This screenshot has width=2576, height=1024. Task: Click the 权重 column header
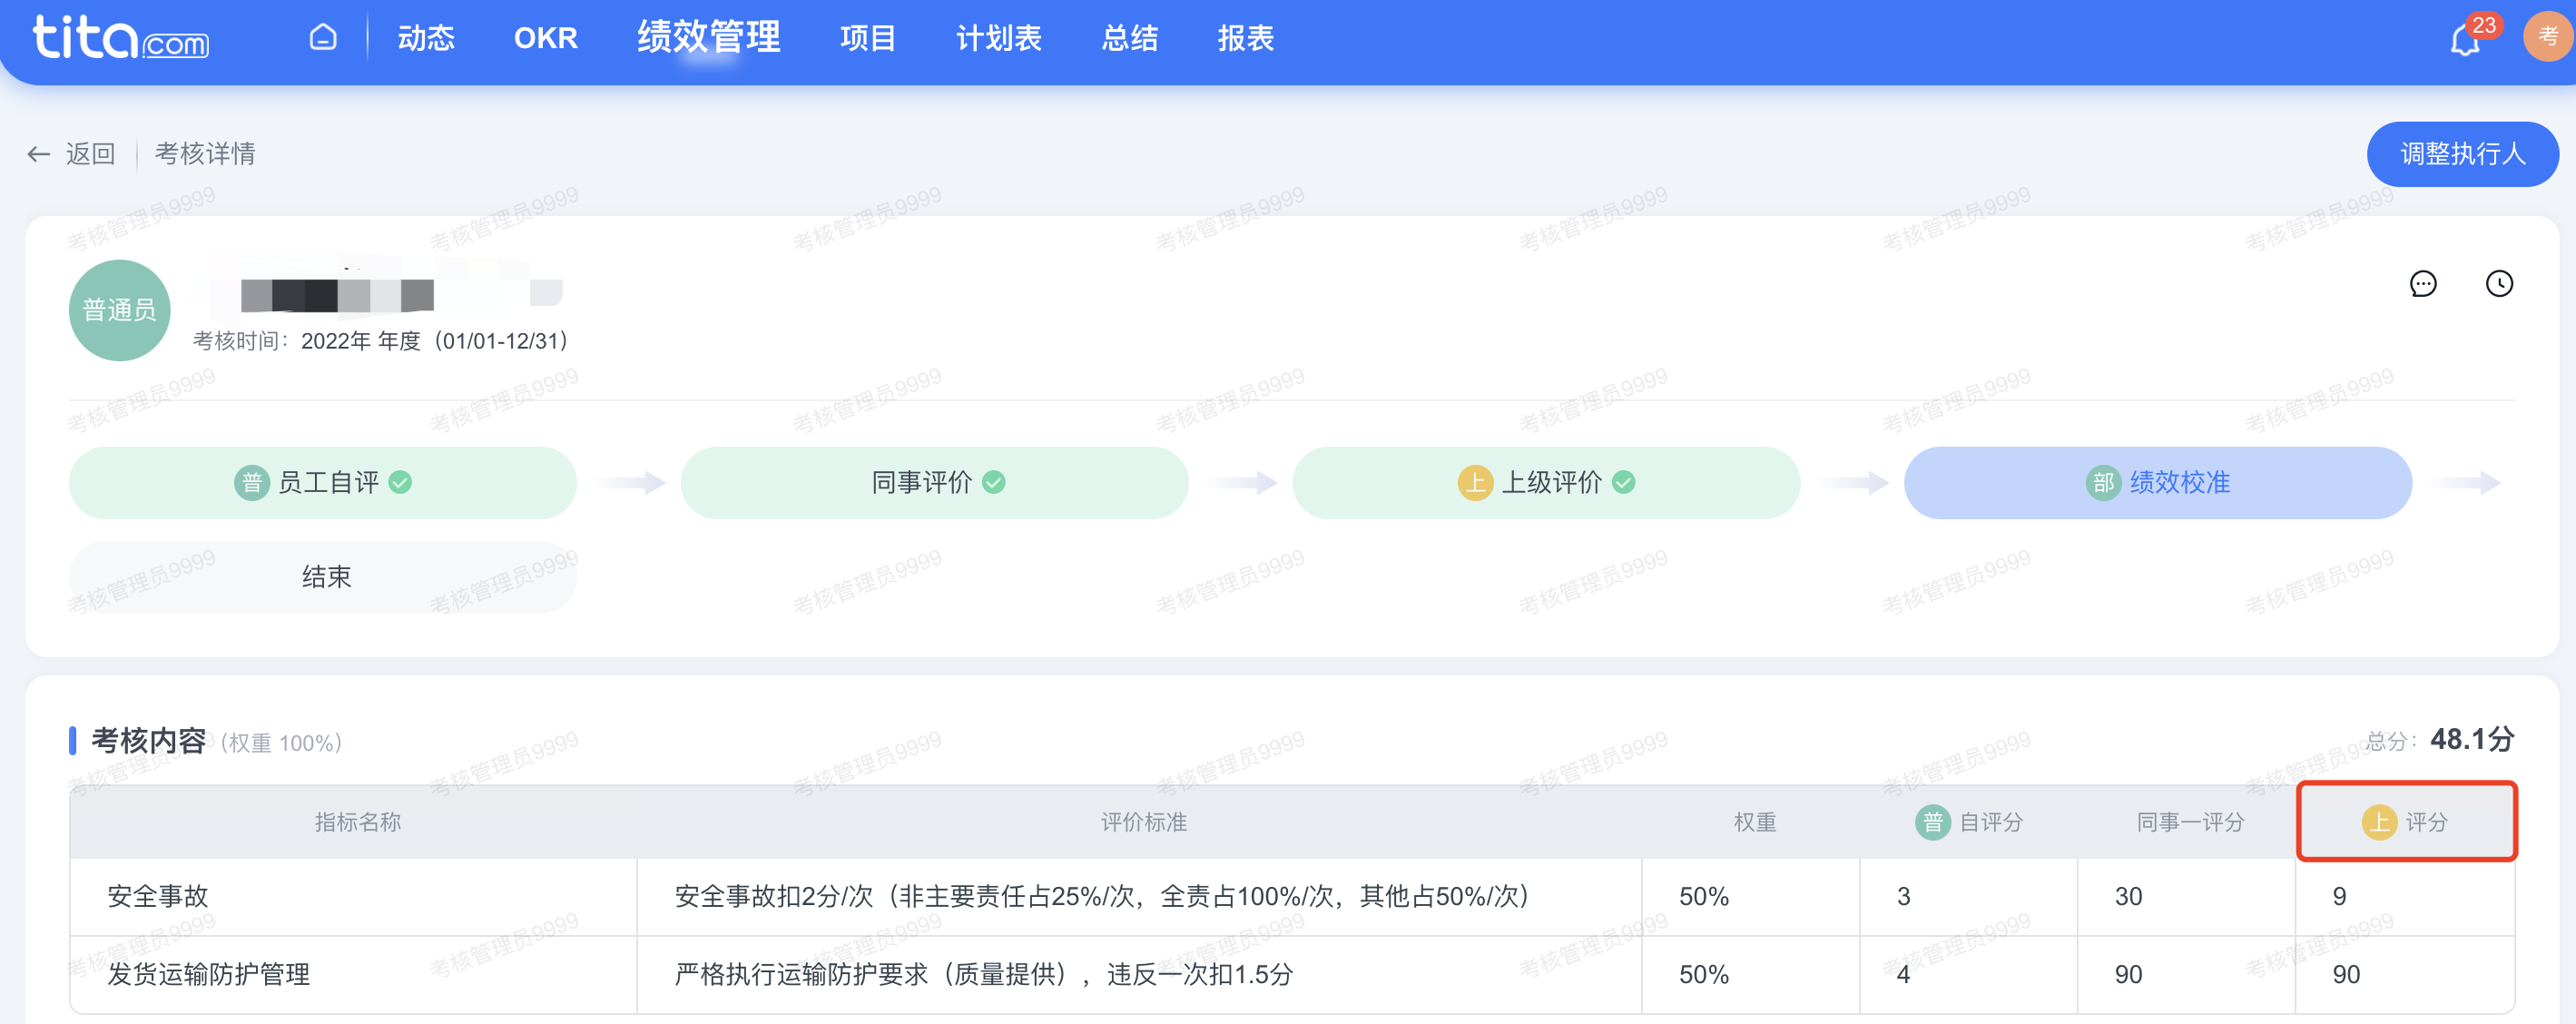[x=1754, y=822]
